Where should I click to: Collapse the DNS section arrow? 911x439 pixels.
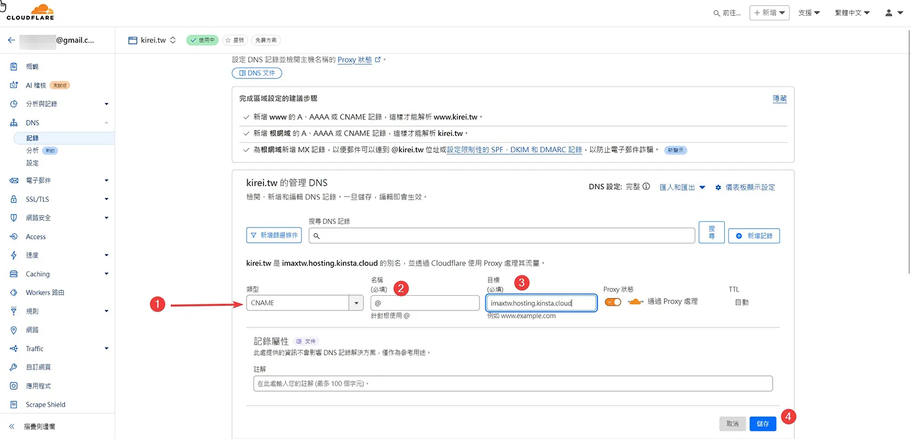tap(106, 123)
